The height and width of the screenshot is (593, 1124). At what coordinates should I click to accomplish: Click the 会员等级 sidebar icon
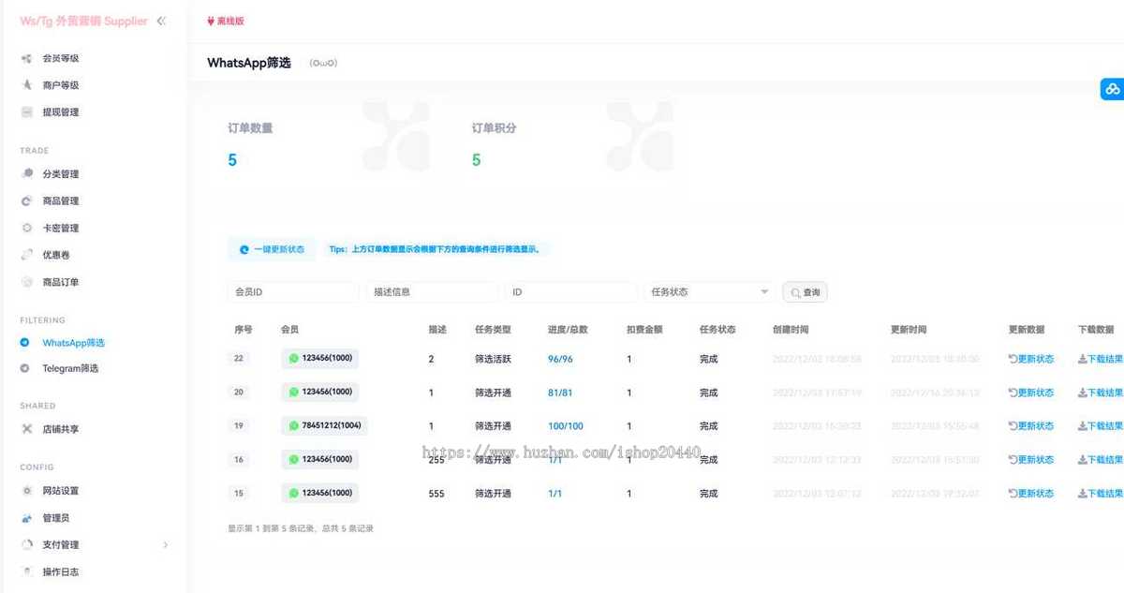[x=27, y=58]
